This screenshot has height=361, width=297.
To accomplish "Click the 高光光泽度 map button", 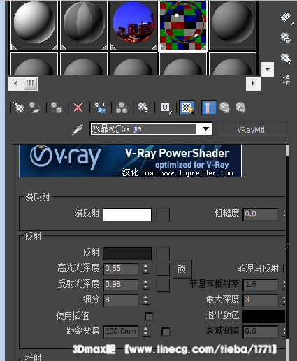I will point(163,269).
